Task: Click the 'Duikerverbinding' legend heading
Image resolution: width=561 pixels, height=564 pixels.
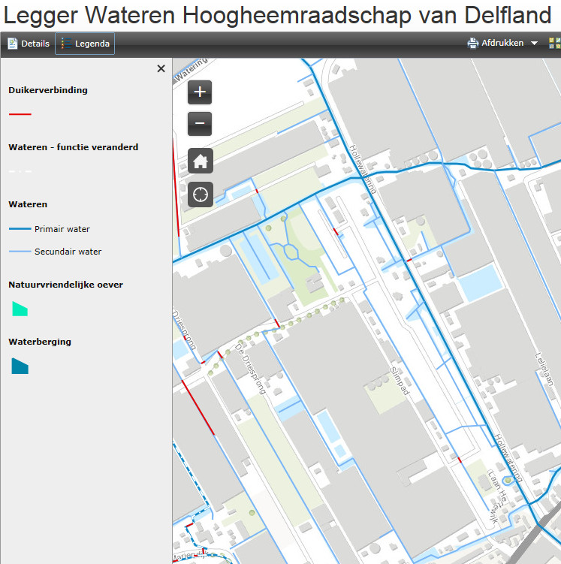Action: (48, 90)
